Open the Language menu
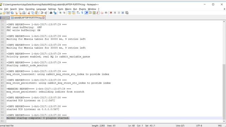The image size is (226, 127). [41, 9]
